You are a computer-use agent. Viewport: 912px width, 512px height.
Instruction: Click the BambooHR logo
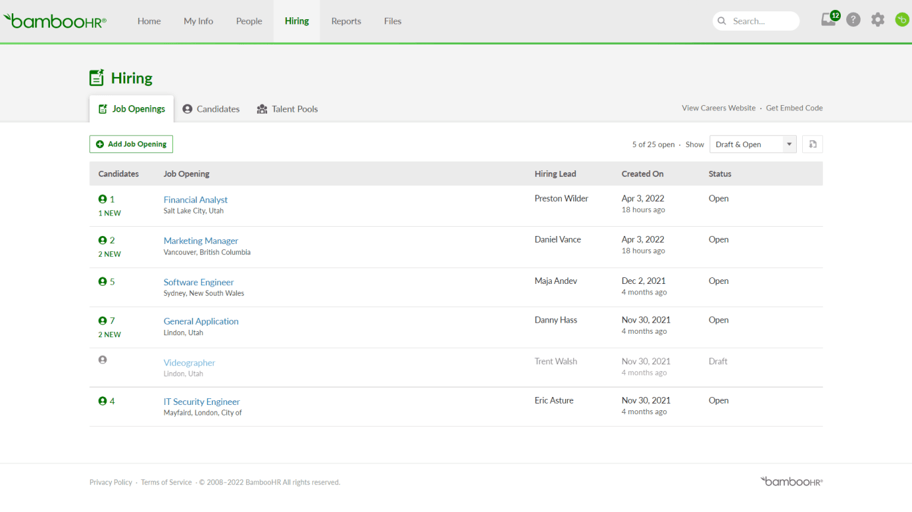point(55,21)
